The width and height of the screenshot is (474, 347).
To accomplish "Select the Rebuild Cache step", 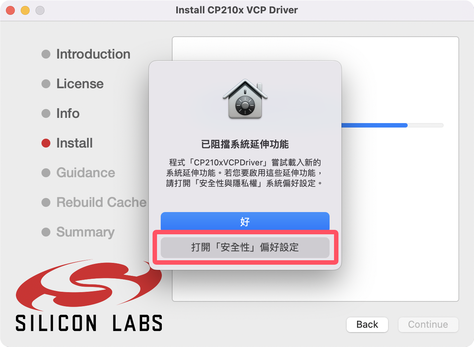I will click(101, 202).
